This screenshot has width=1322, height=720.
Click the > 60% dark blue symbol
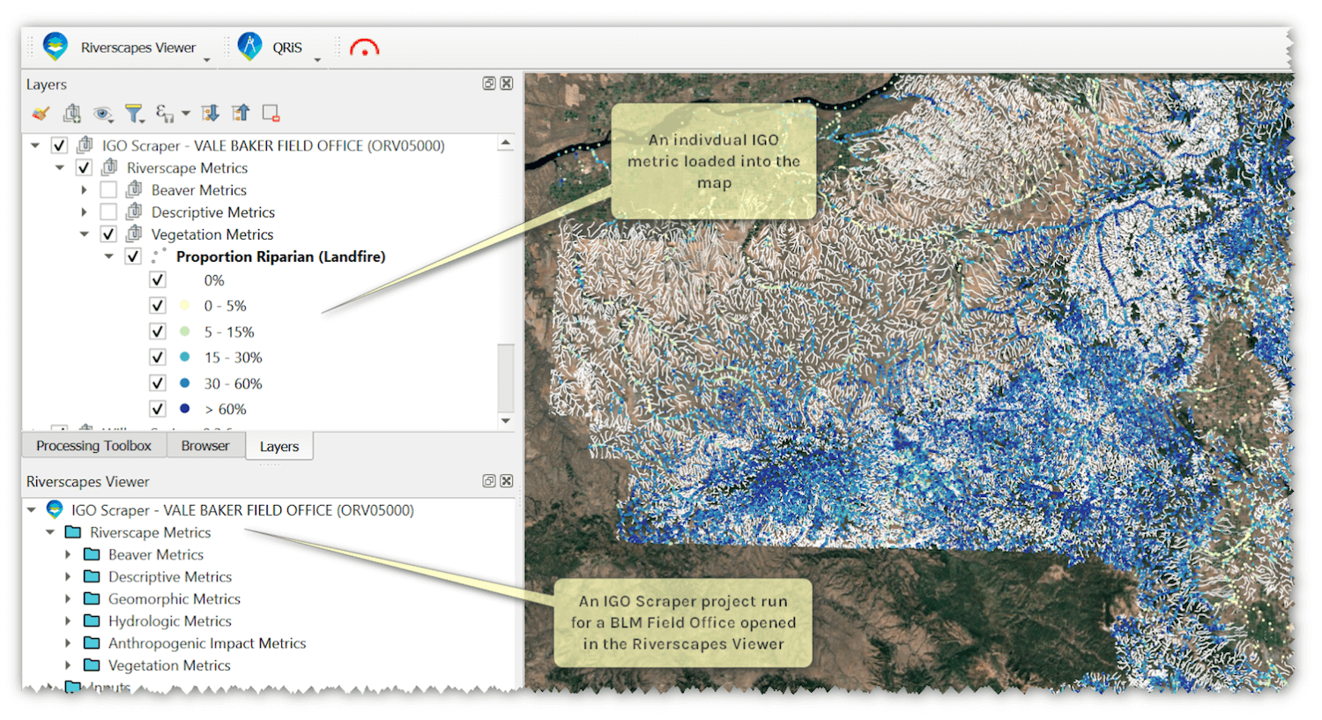click(185, 409)
